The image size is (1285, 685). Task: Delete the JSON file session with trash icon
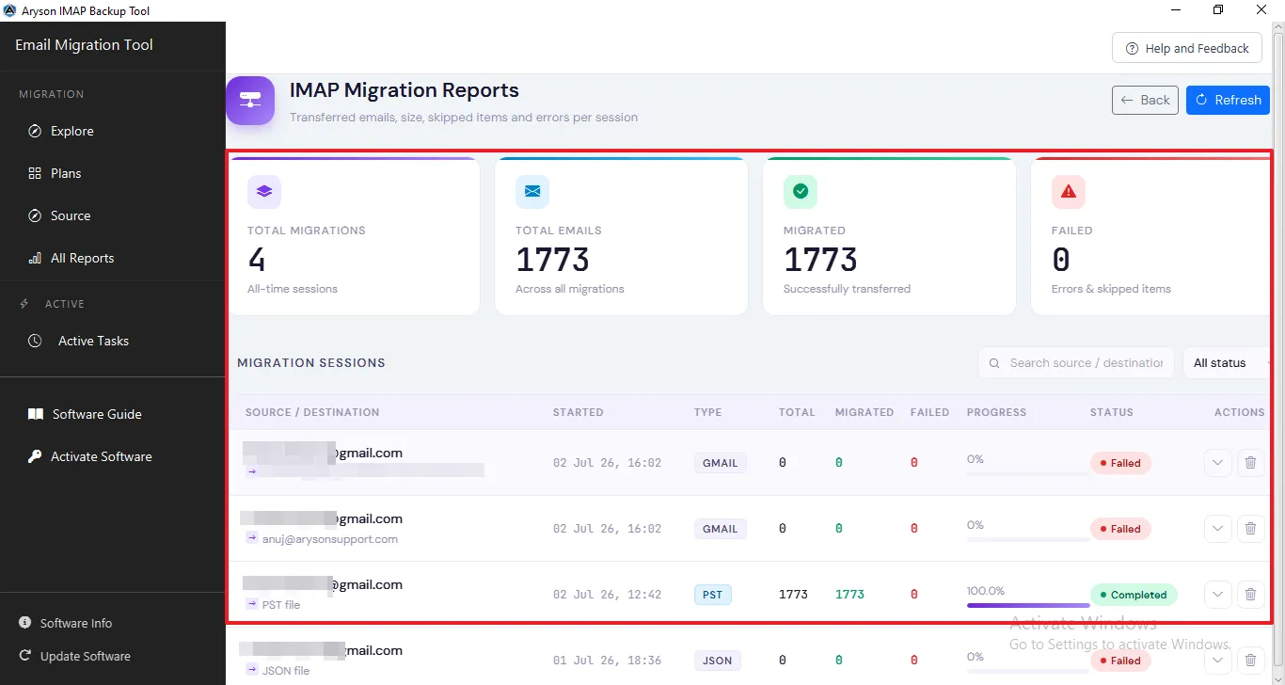[x=1250, y=661]
